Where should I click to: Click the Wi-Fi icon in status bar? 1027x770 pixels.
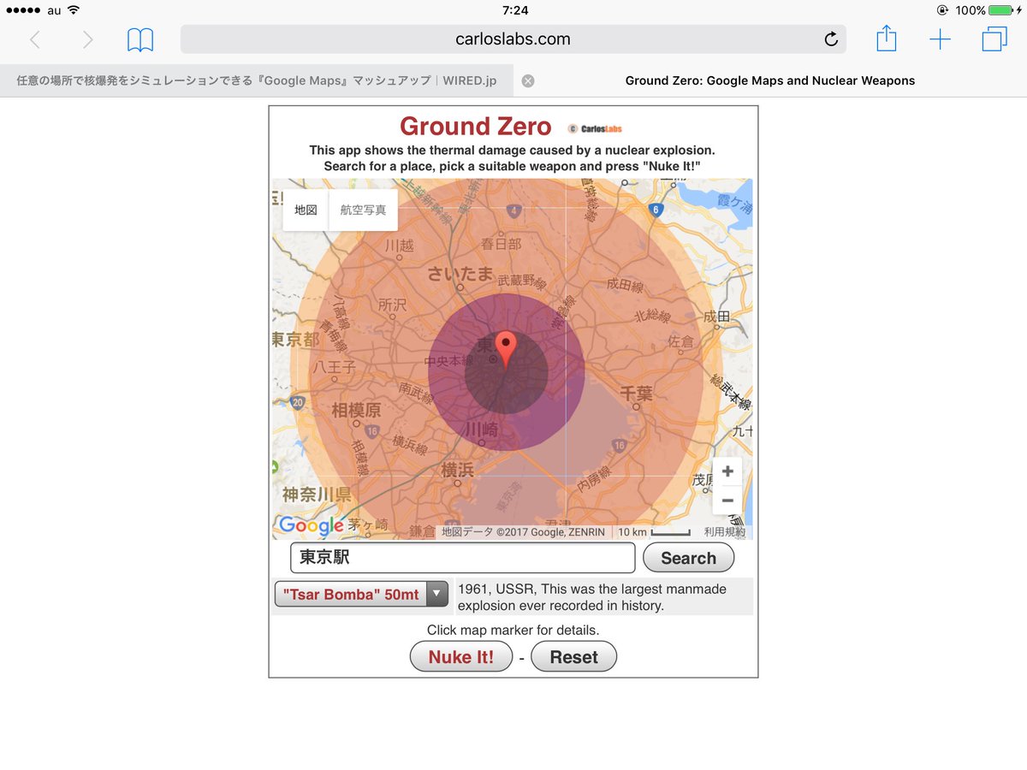[74, 10]
